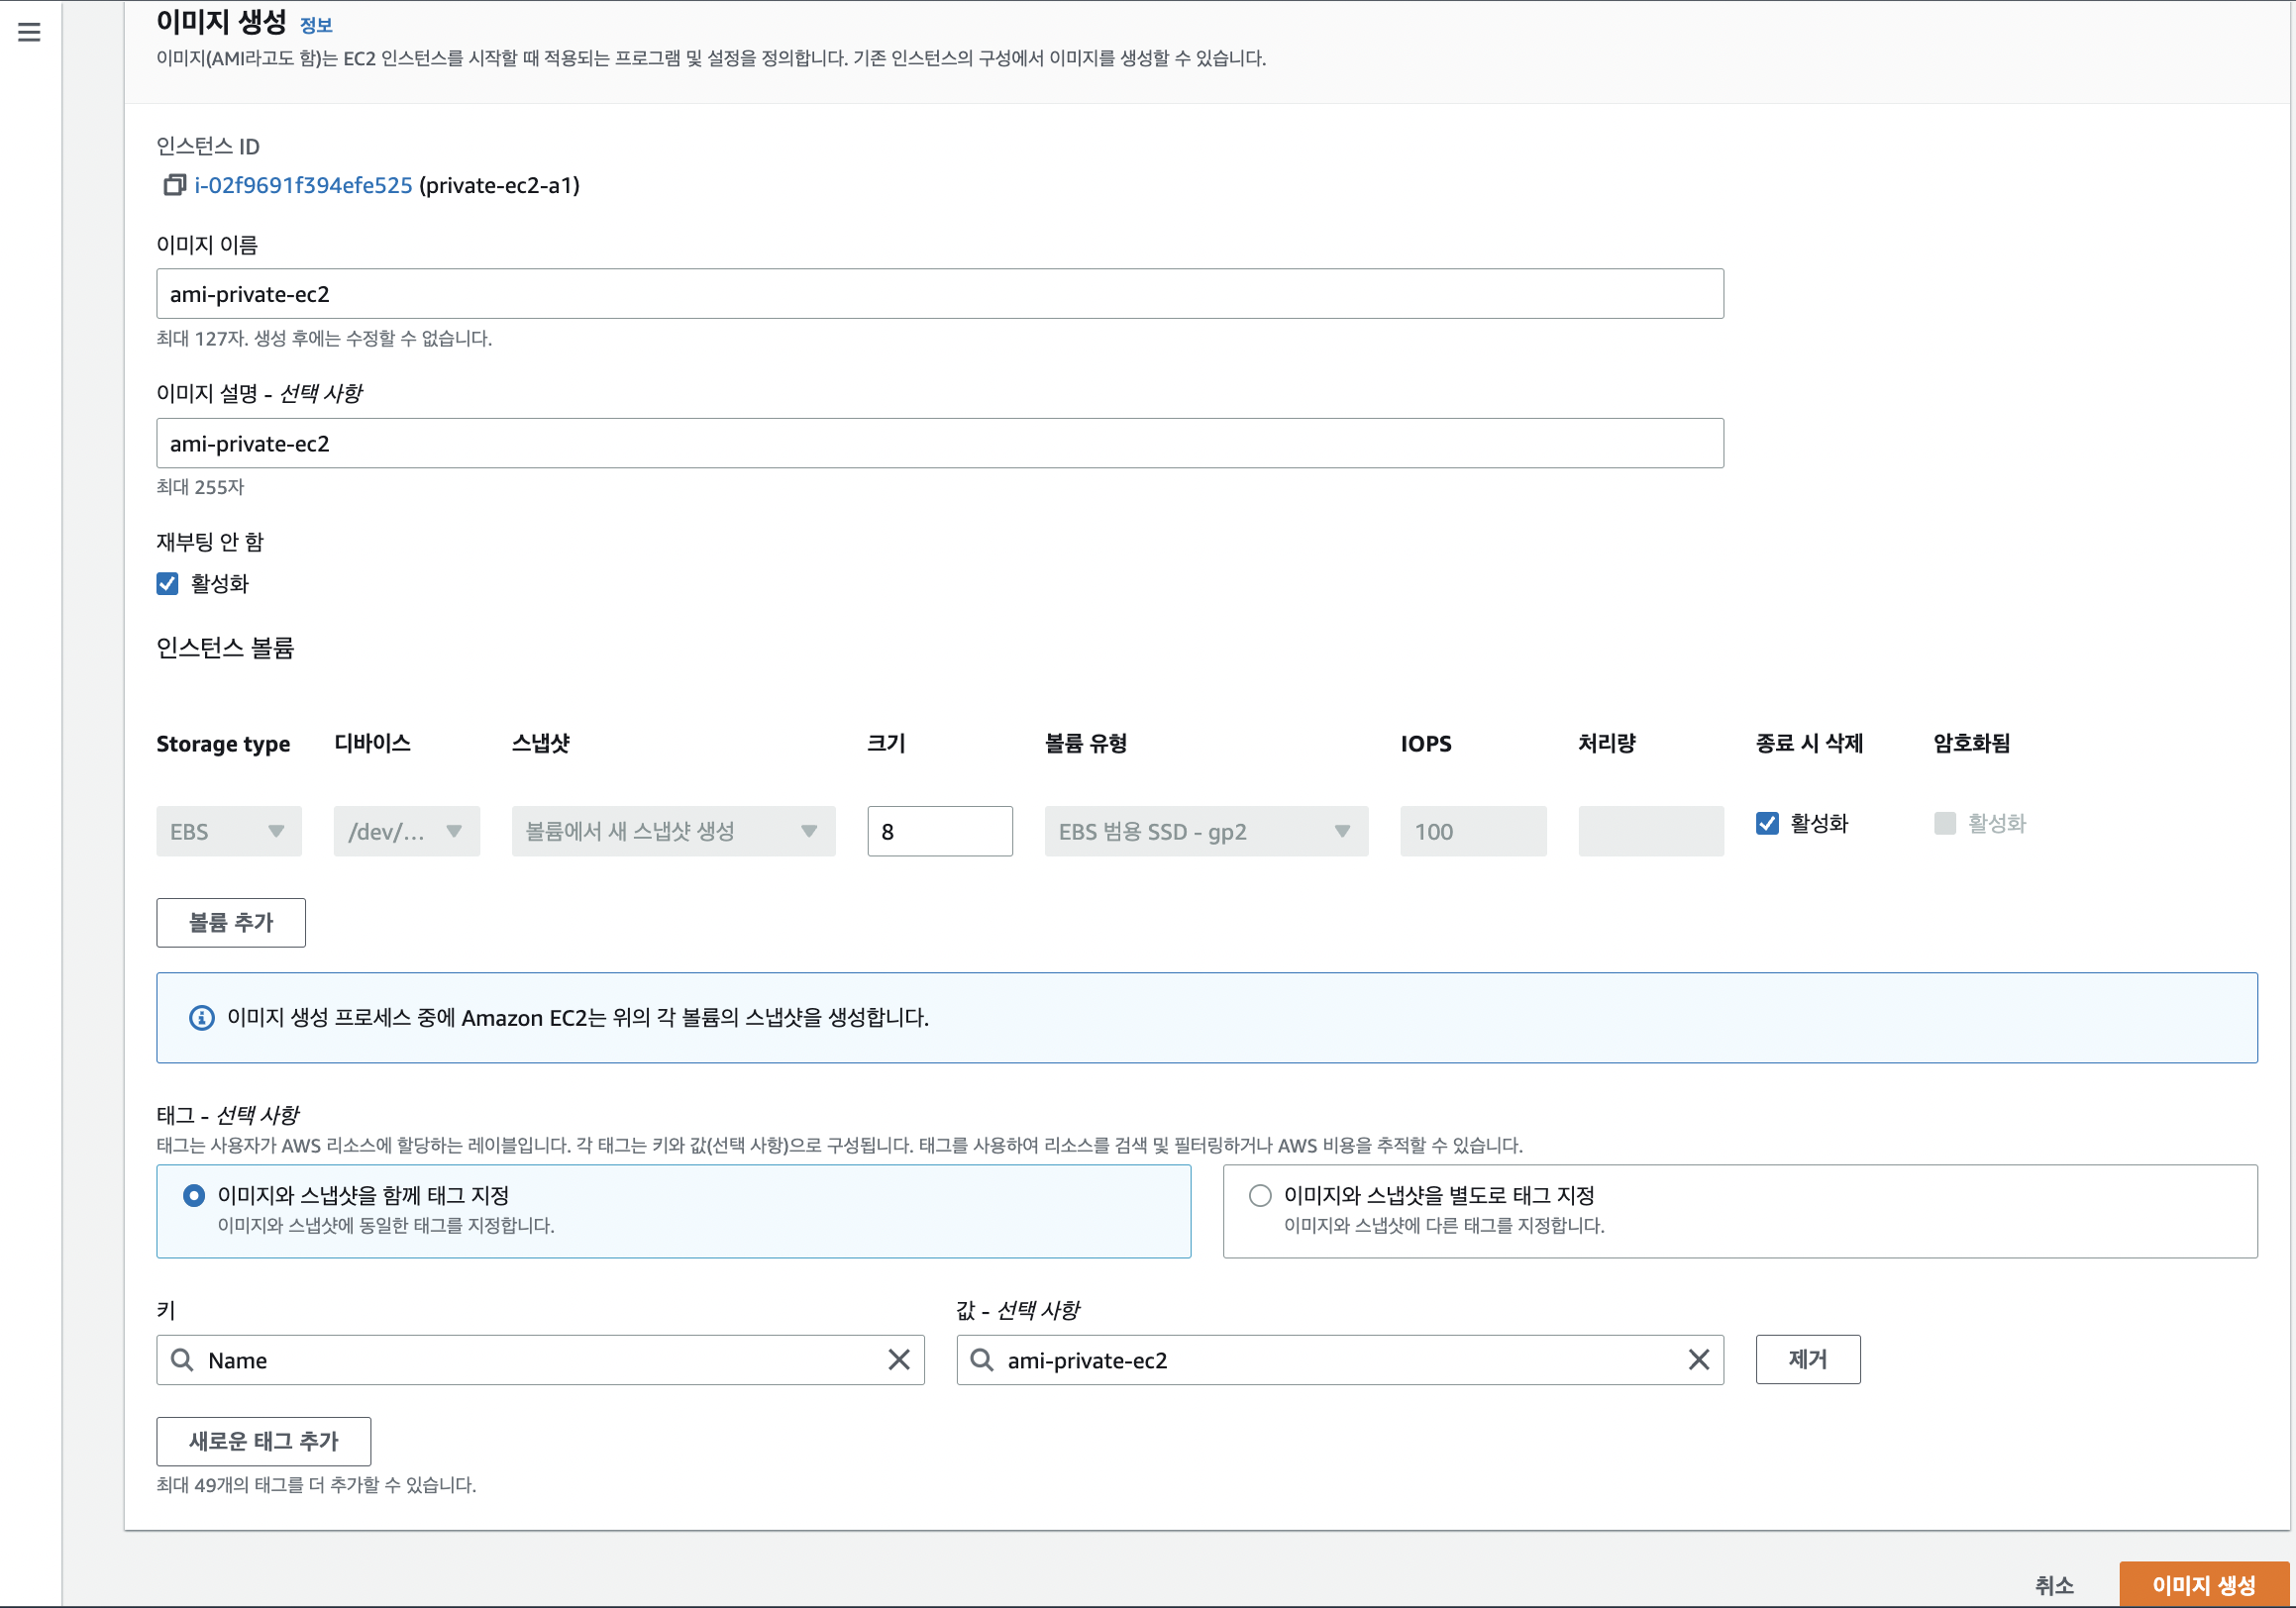Open the 정보 info link
2296x1608 pixels.
pos(316,25)
